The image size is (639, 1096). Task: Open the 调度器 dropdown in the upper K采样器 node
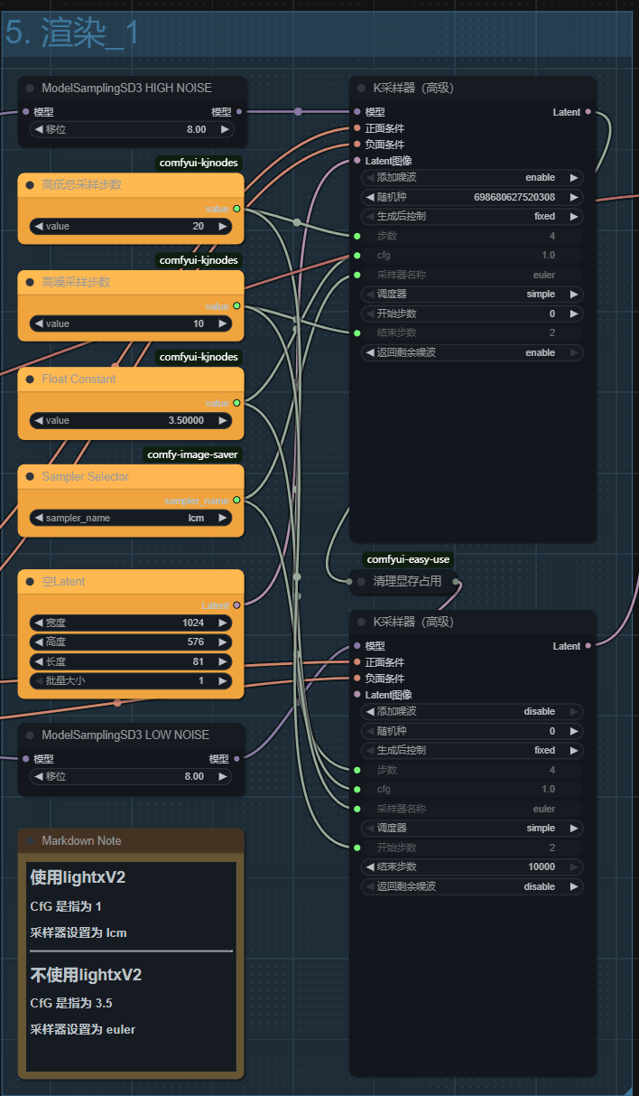[472, 295]
